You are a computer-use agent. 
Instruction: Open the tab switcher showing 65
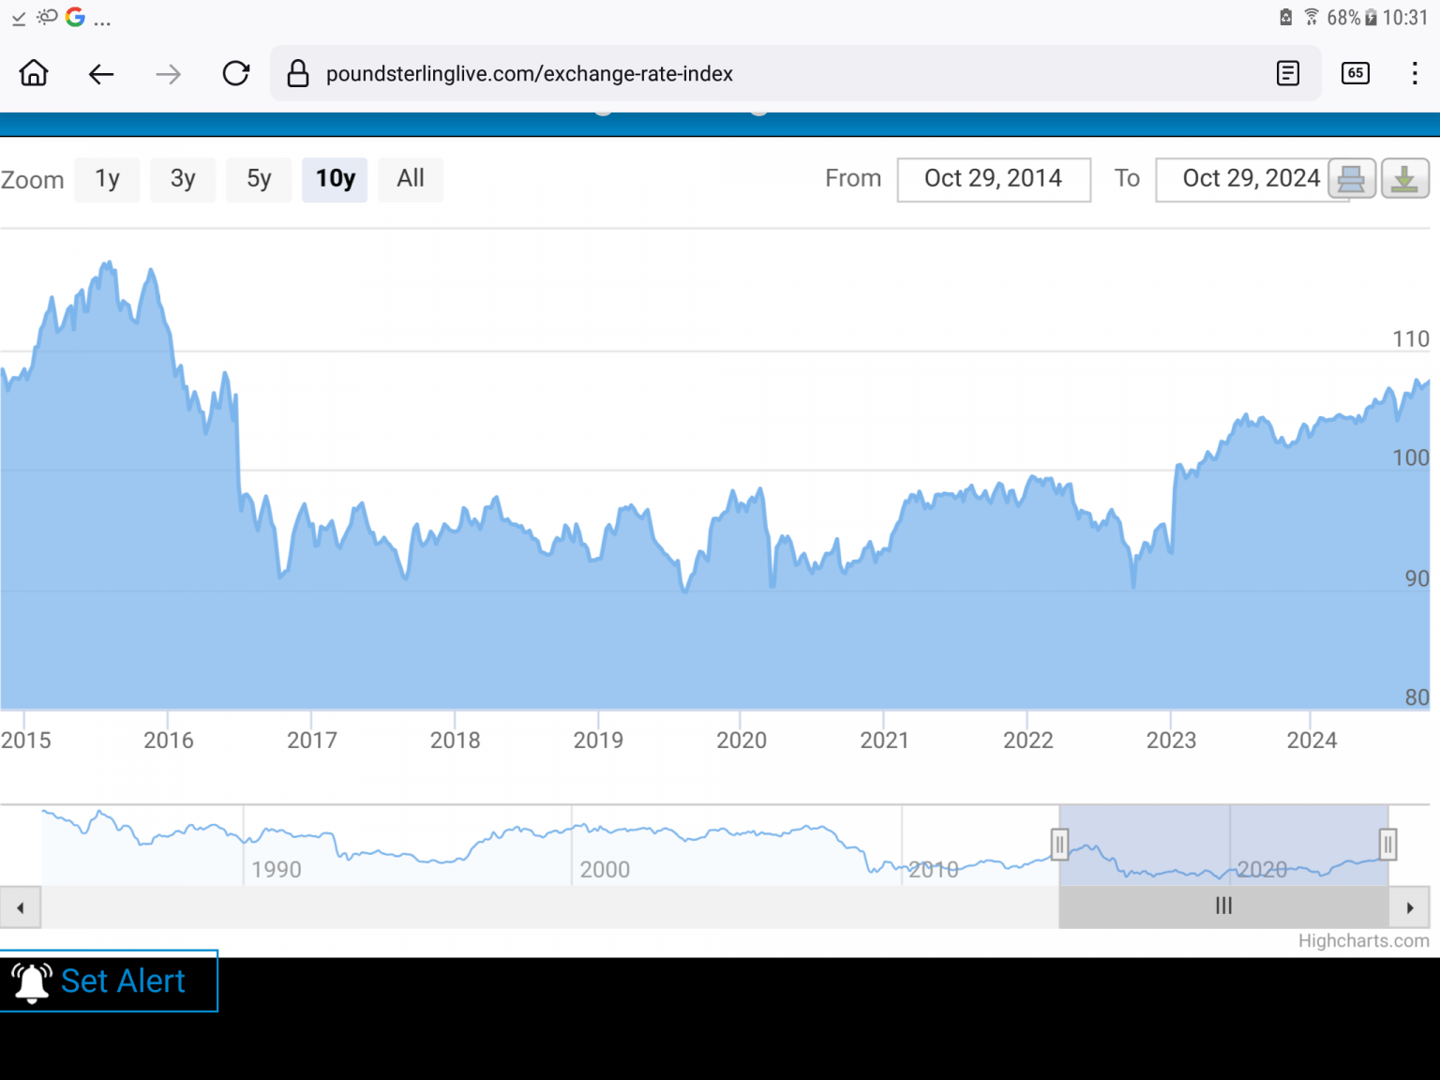click(x=1356, y=73)
